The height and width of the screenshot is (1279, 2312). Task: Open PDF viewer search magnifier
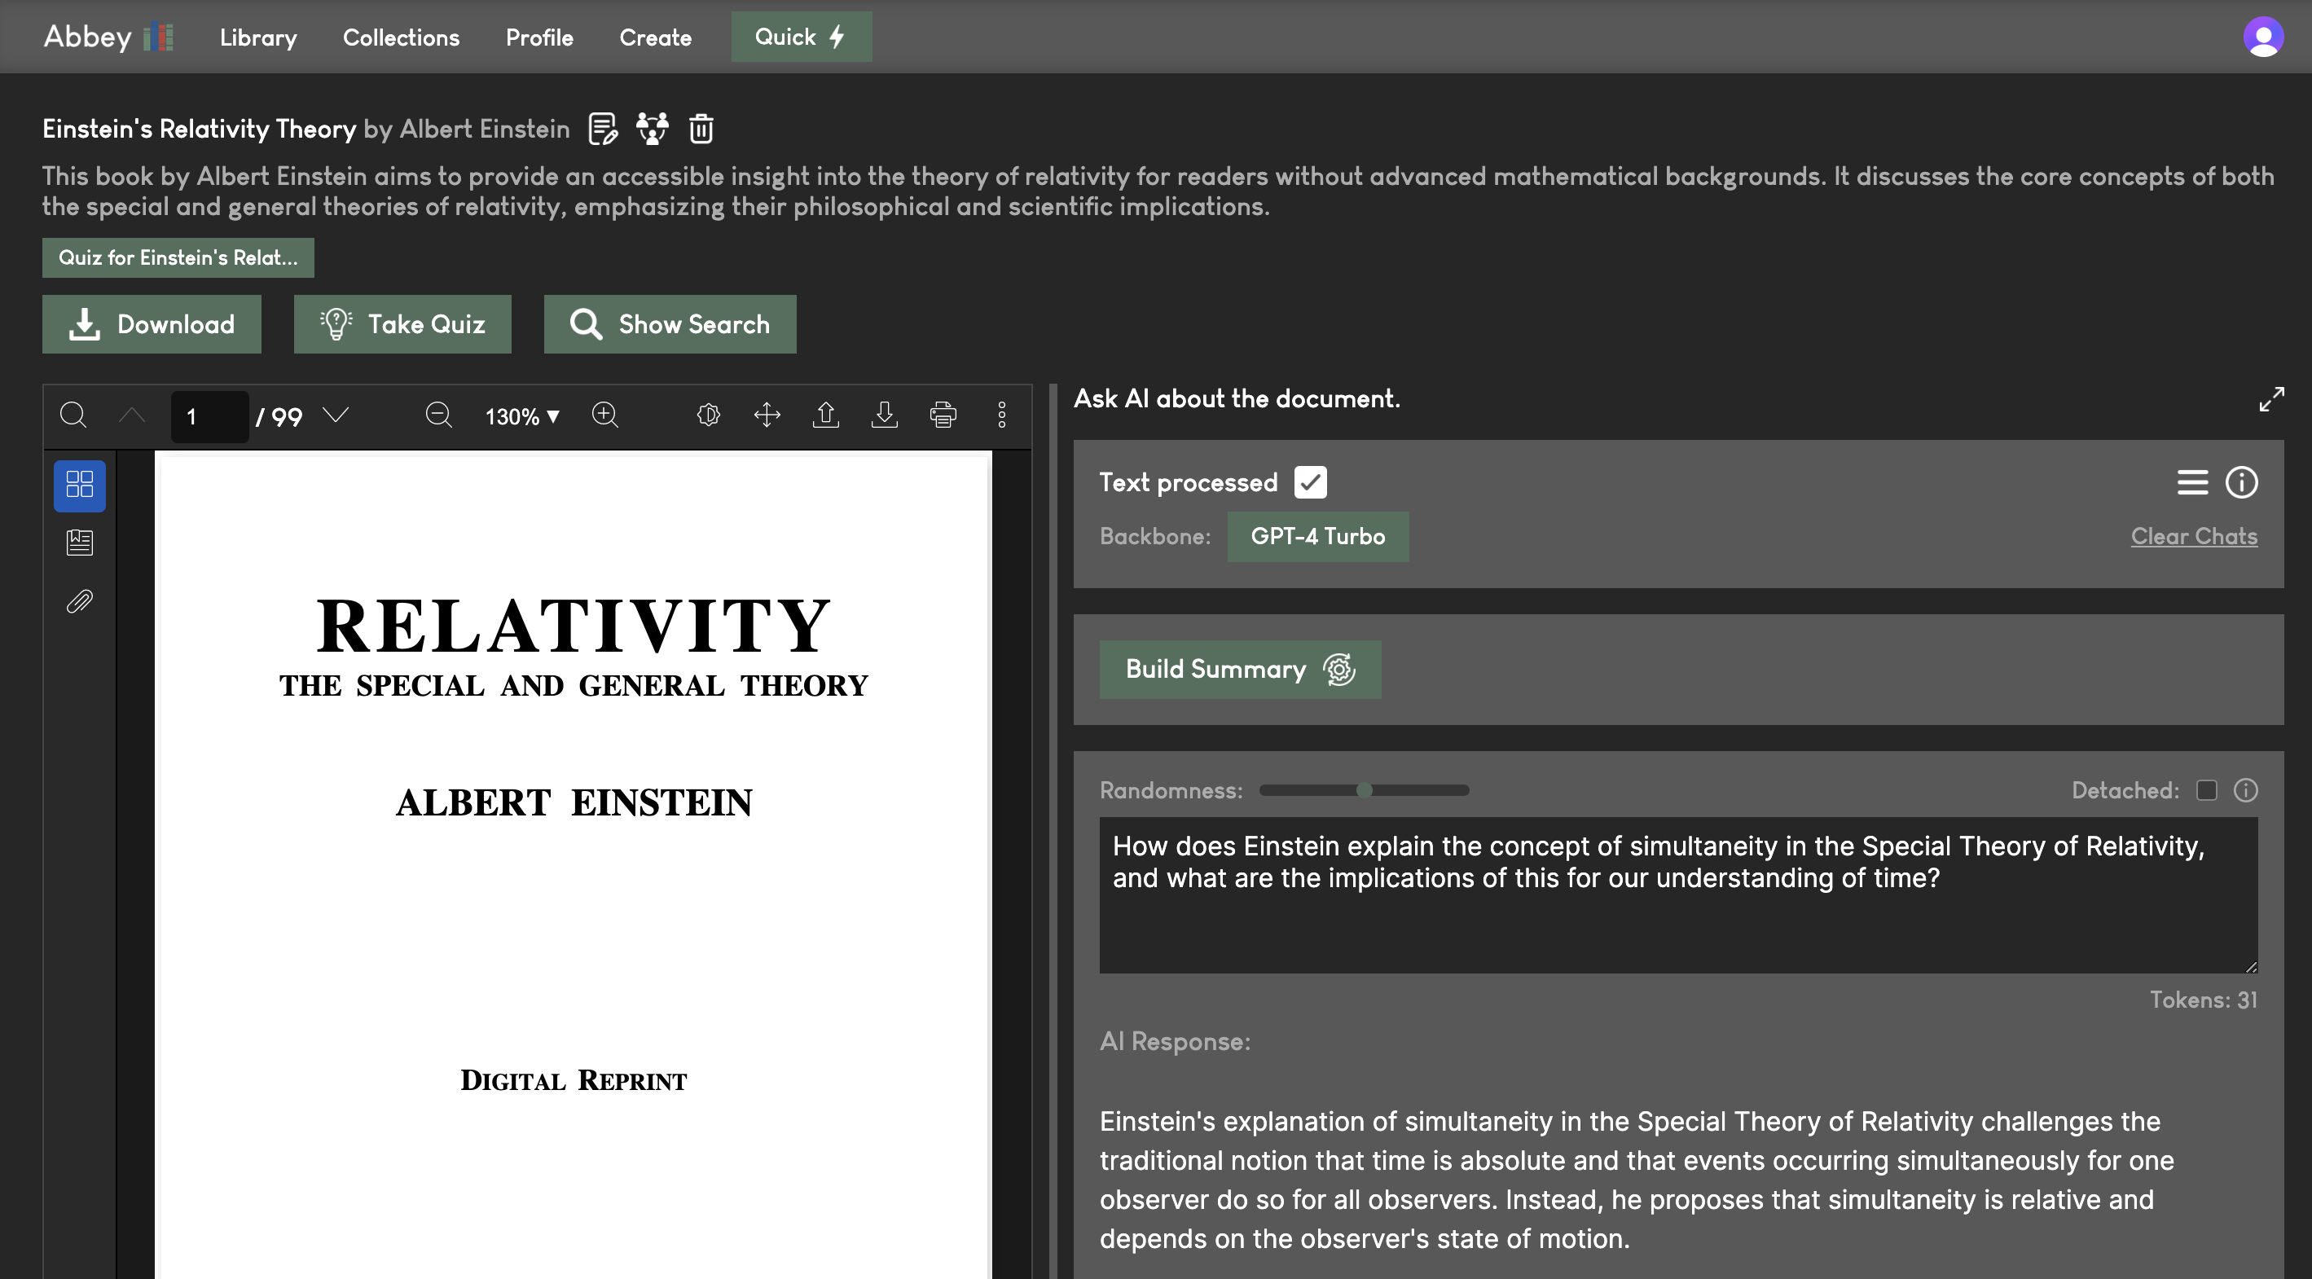click(73, 415)
